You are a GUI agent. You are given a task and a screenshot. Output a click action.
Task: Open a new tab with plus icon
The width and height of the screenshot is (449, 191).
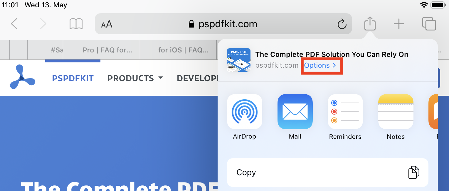[399, 24]
